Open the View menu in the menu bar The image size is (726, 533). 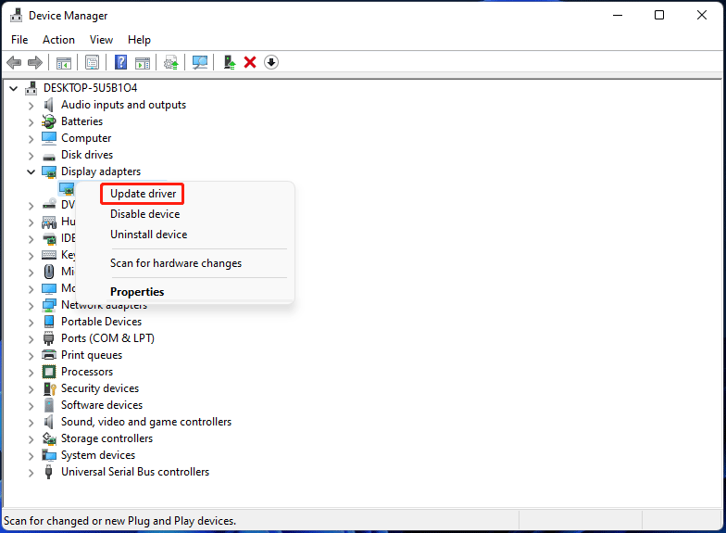click(x=101, y=40)
